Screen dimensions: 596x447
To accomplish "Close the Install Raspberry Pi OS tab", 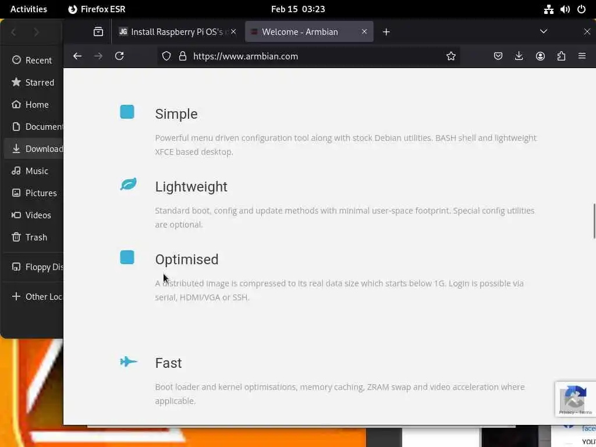I will pyautogui.click(x=233, y=32).
